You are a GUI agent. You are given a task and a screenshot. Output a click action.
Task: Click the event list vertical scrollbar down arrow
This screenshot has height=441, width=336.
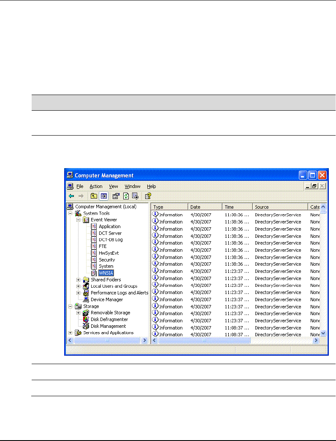pos(323,333)
